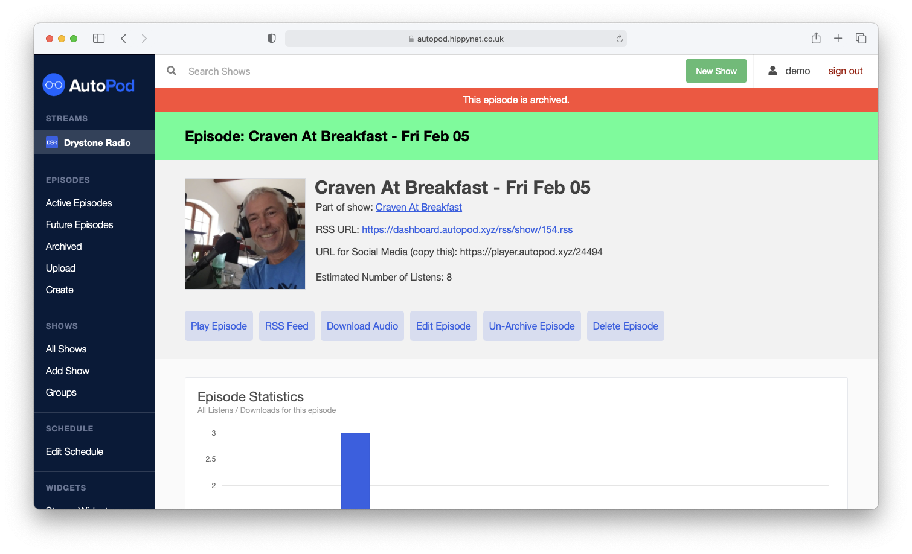The image size is (912, 554).
Task: Click the blue bar in Episode Statistics chart
Action: 355,471
